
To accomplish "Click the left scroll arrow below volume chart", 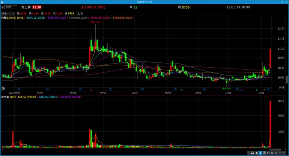I will click(x=2, y=150).
